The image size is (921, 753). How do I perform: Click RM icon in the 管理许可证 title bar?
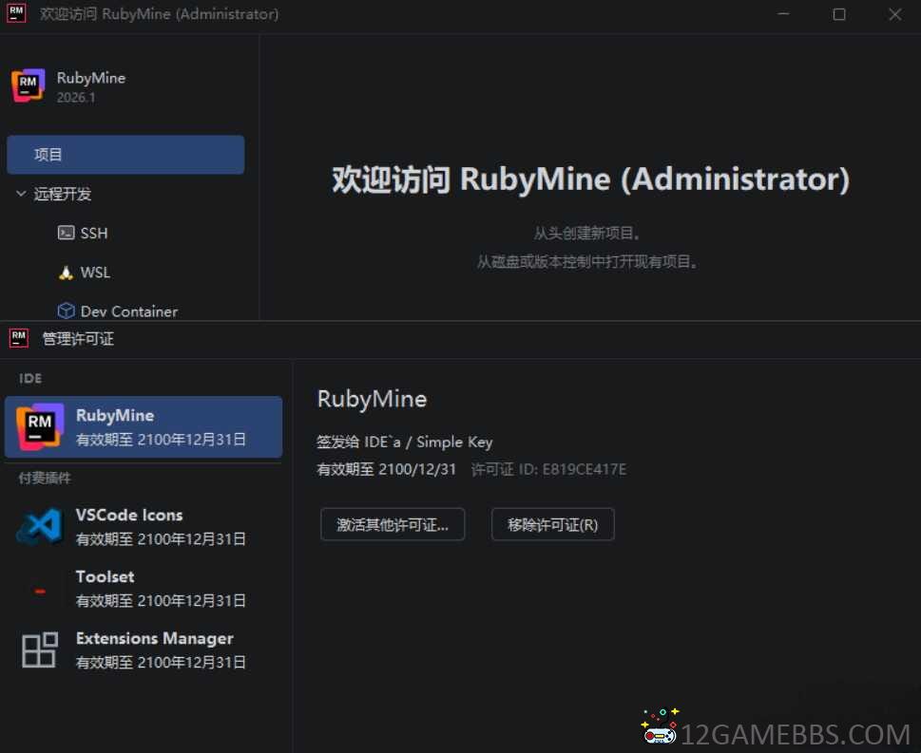click(x=19, y=338)
